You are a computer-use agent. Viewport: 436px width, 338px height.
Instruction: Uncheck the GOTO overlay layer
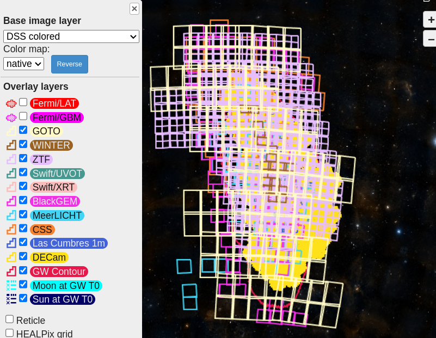pyautogui.click(x=23, y=130)
